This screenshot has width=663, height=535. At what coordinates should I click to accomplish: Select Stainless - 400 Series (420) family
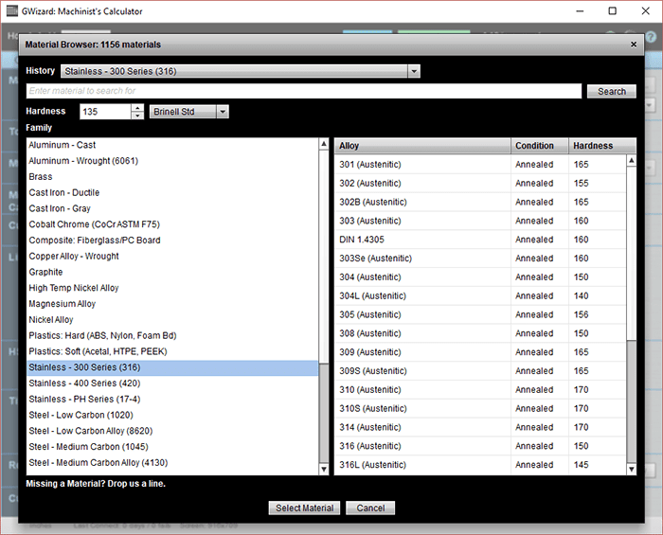[x=172, y=383]
